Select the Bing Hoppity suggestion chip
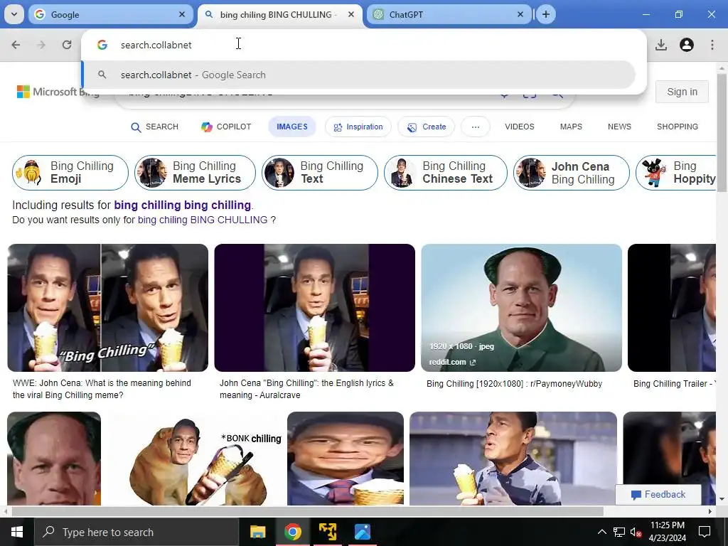 676,173
